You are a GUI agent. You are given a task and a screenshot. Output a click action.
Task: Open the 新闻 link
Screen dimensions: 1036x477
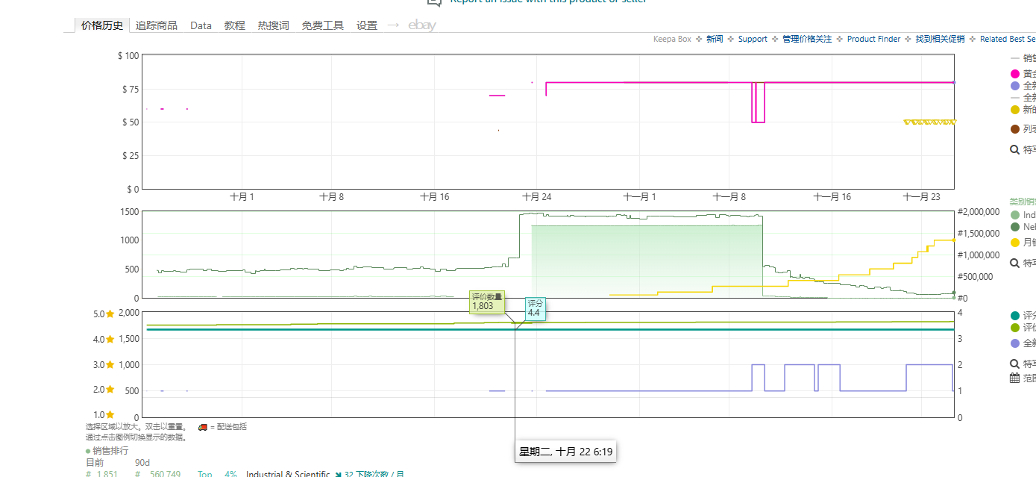[715, 39]
